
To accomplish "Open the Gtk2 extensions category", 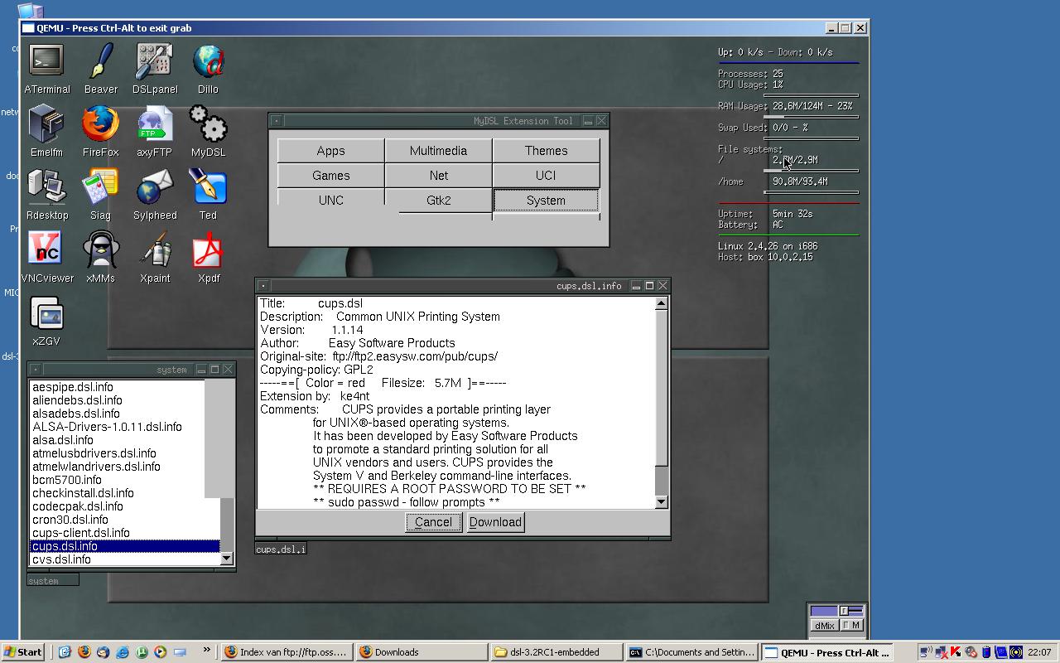I will [x=438, y=201].
